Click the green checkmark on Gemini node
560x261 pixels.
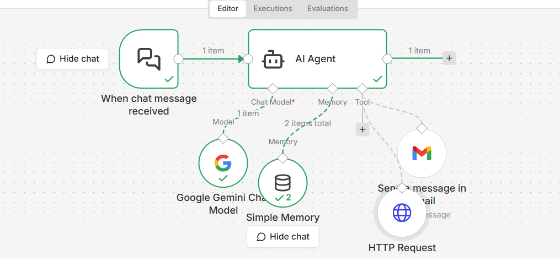tap(223, 178)
